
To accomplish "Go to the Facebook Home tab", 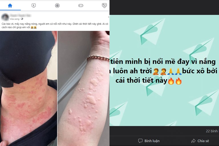I will (10, 6).
